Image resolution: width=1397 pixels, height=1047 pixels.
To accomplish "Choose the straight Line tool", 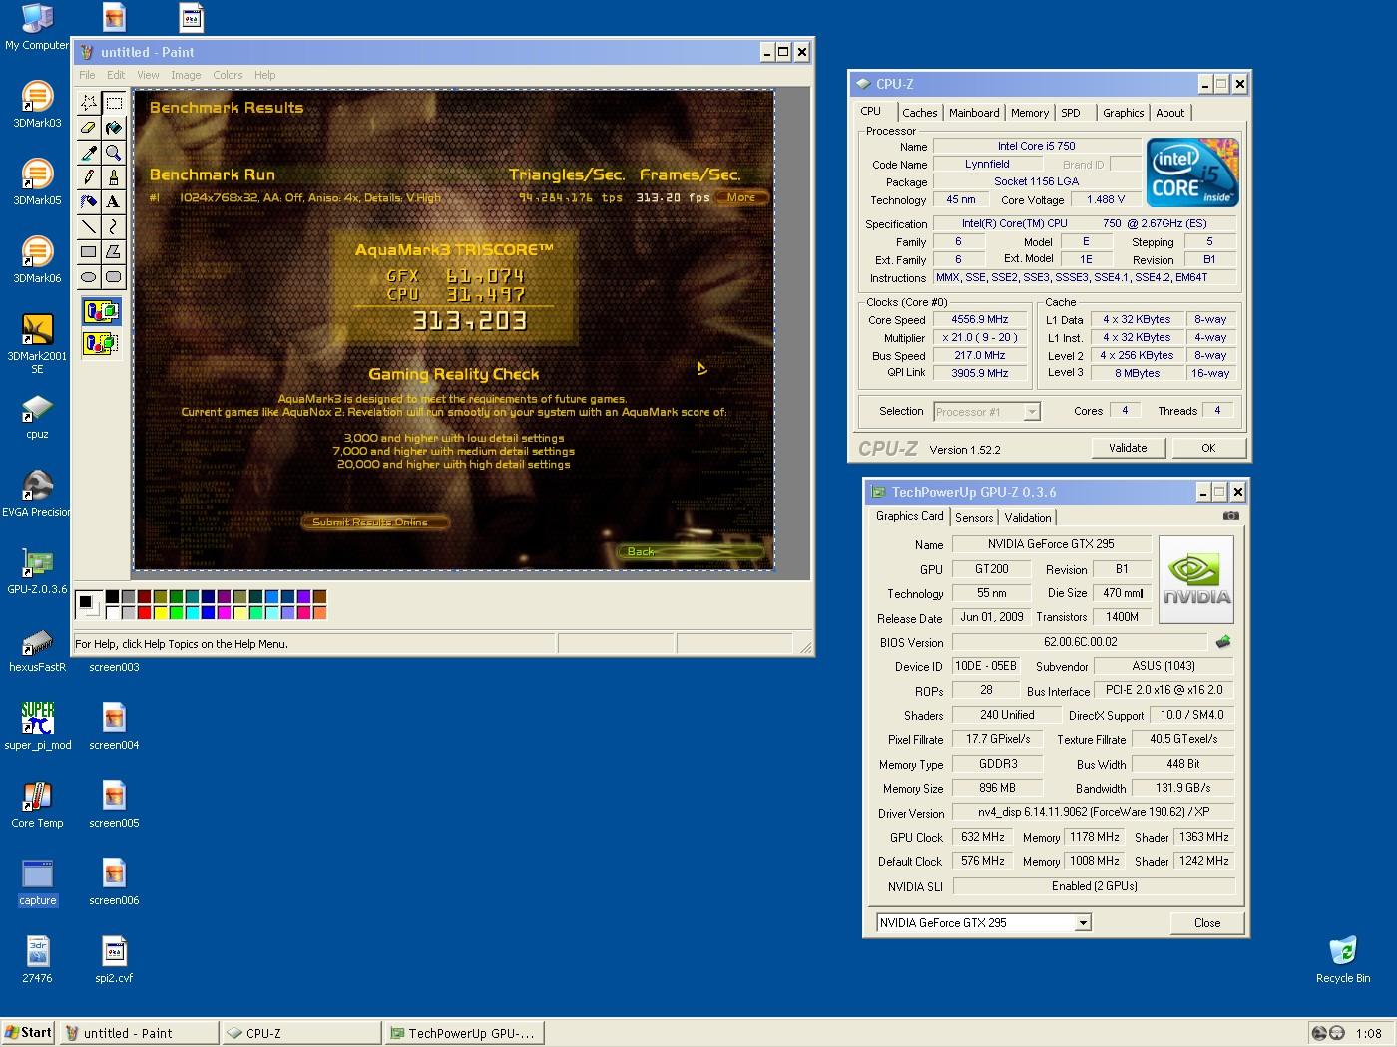I will (x=89, y=227).
